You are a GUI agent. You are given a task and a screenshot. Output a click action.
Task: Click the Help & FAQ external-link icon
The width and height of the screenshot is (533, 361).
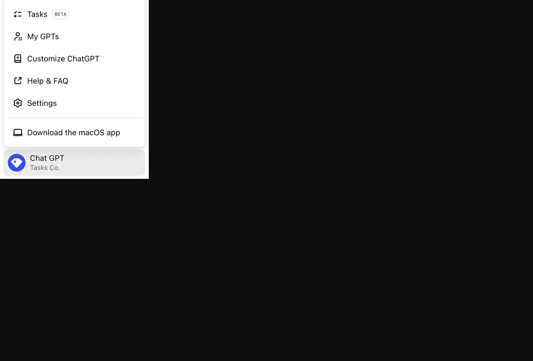18,81
